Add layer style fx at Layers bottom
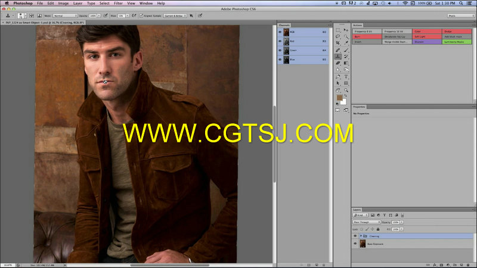The height and width of the screenshot is (268, 477). [435, 265]
